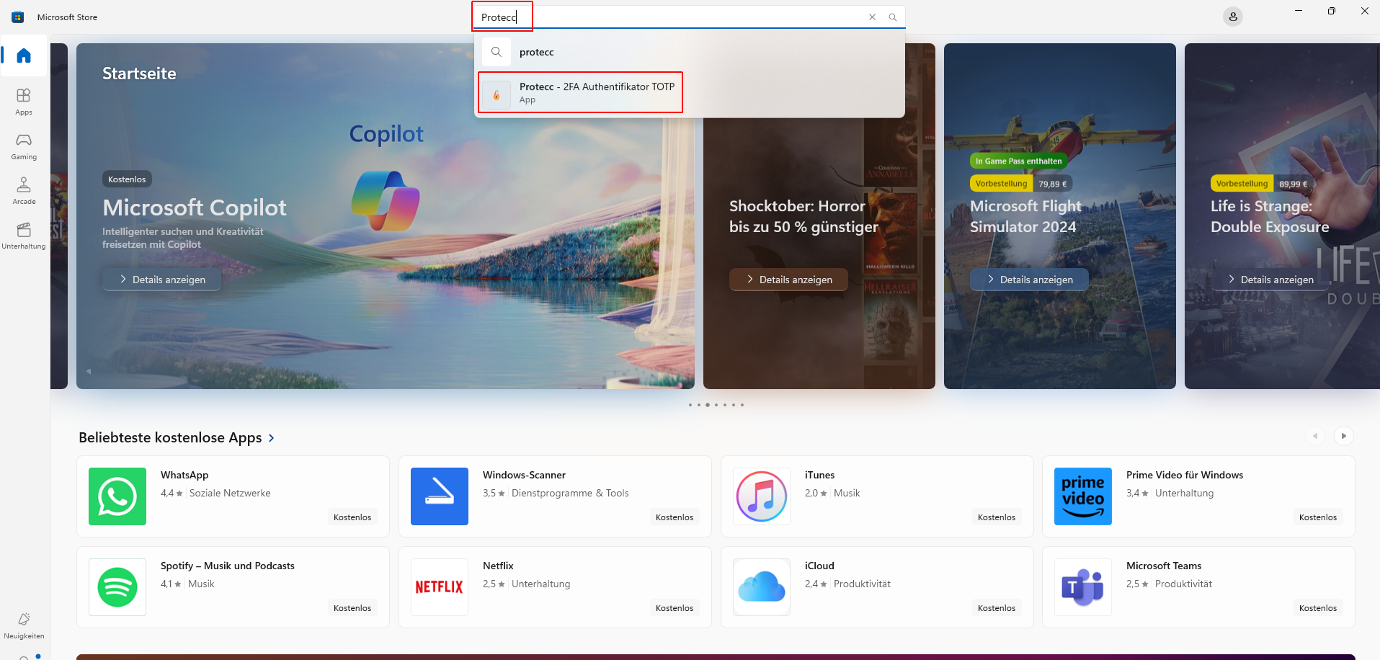Open the Microsoft Teams app icon
The width and height of the screenshot is (1380, 660).
click(x=1083, y=587)
